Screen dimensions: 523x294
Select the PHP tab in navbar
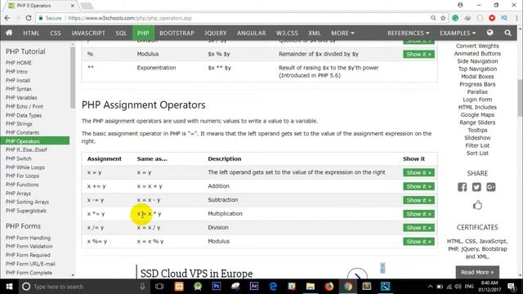(143, 33)
